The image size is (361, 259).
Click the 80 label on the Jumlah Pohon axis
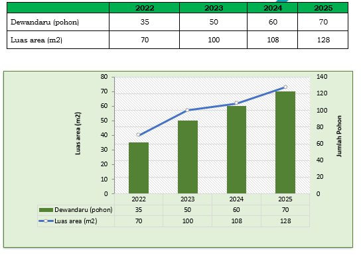[320, 127]
